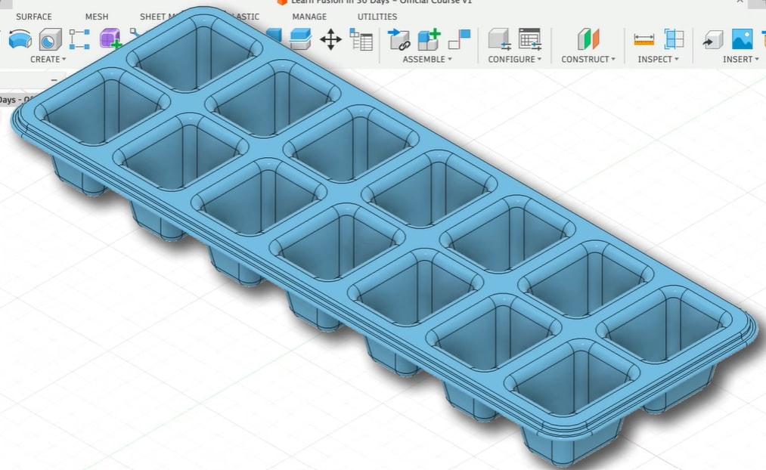
Task: Open the Configuration Table icon
Action: (x=530, y=39)
